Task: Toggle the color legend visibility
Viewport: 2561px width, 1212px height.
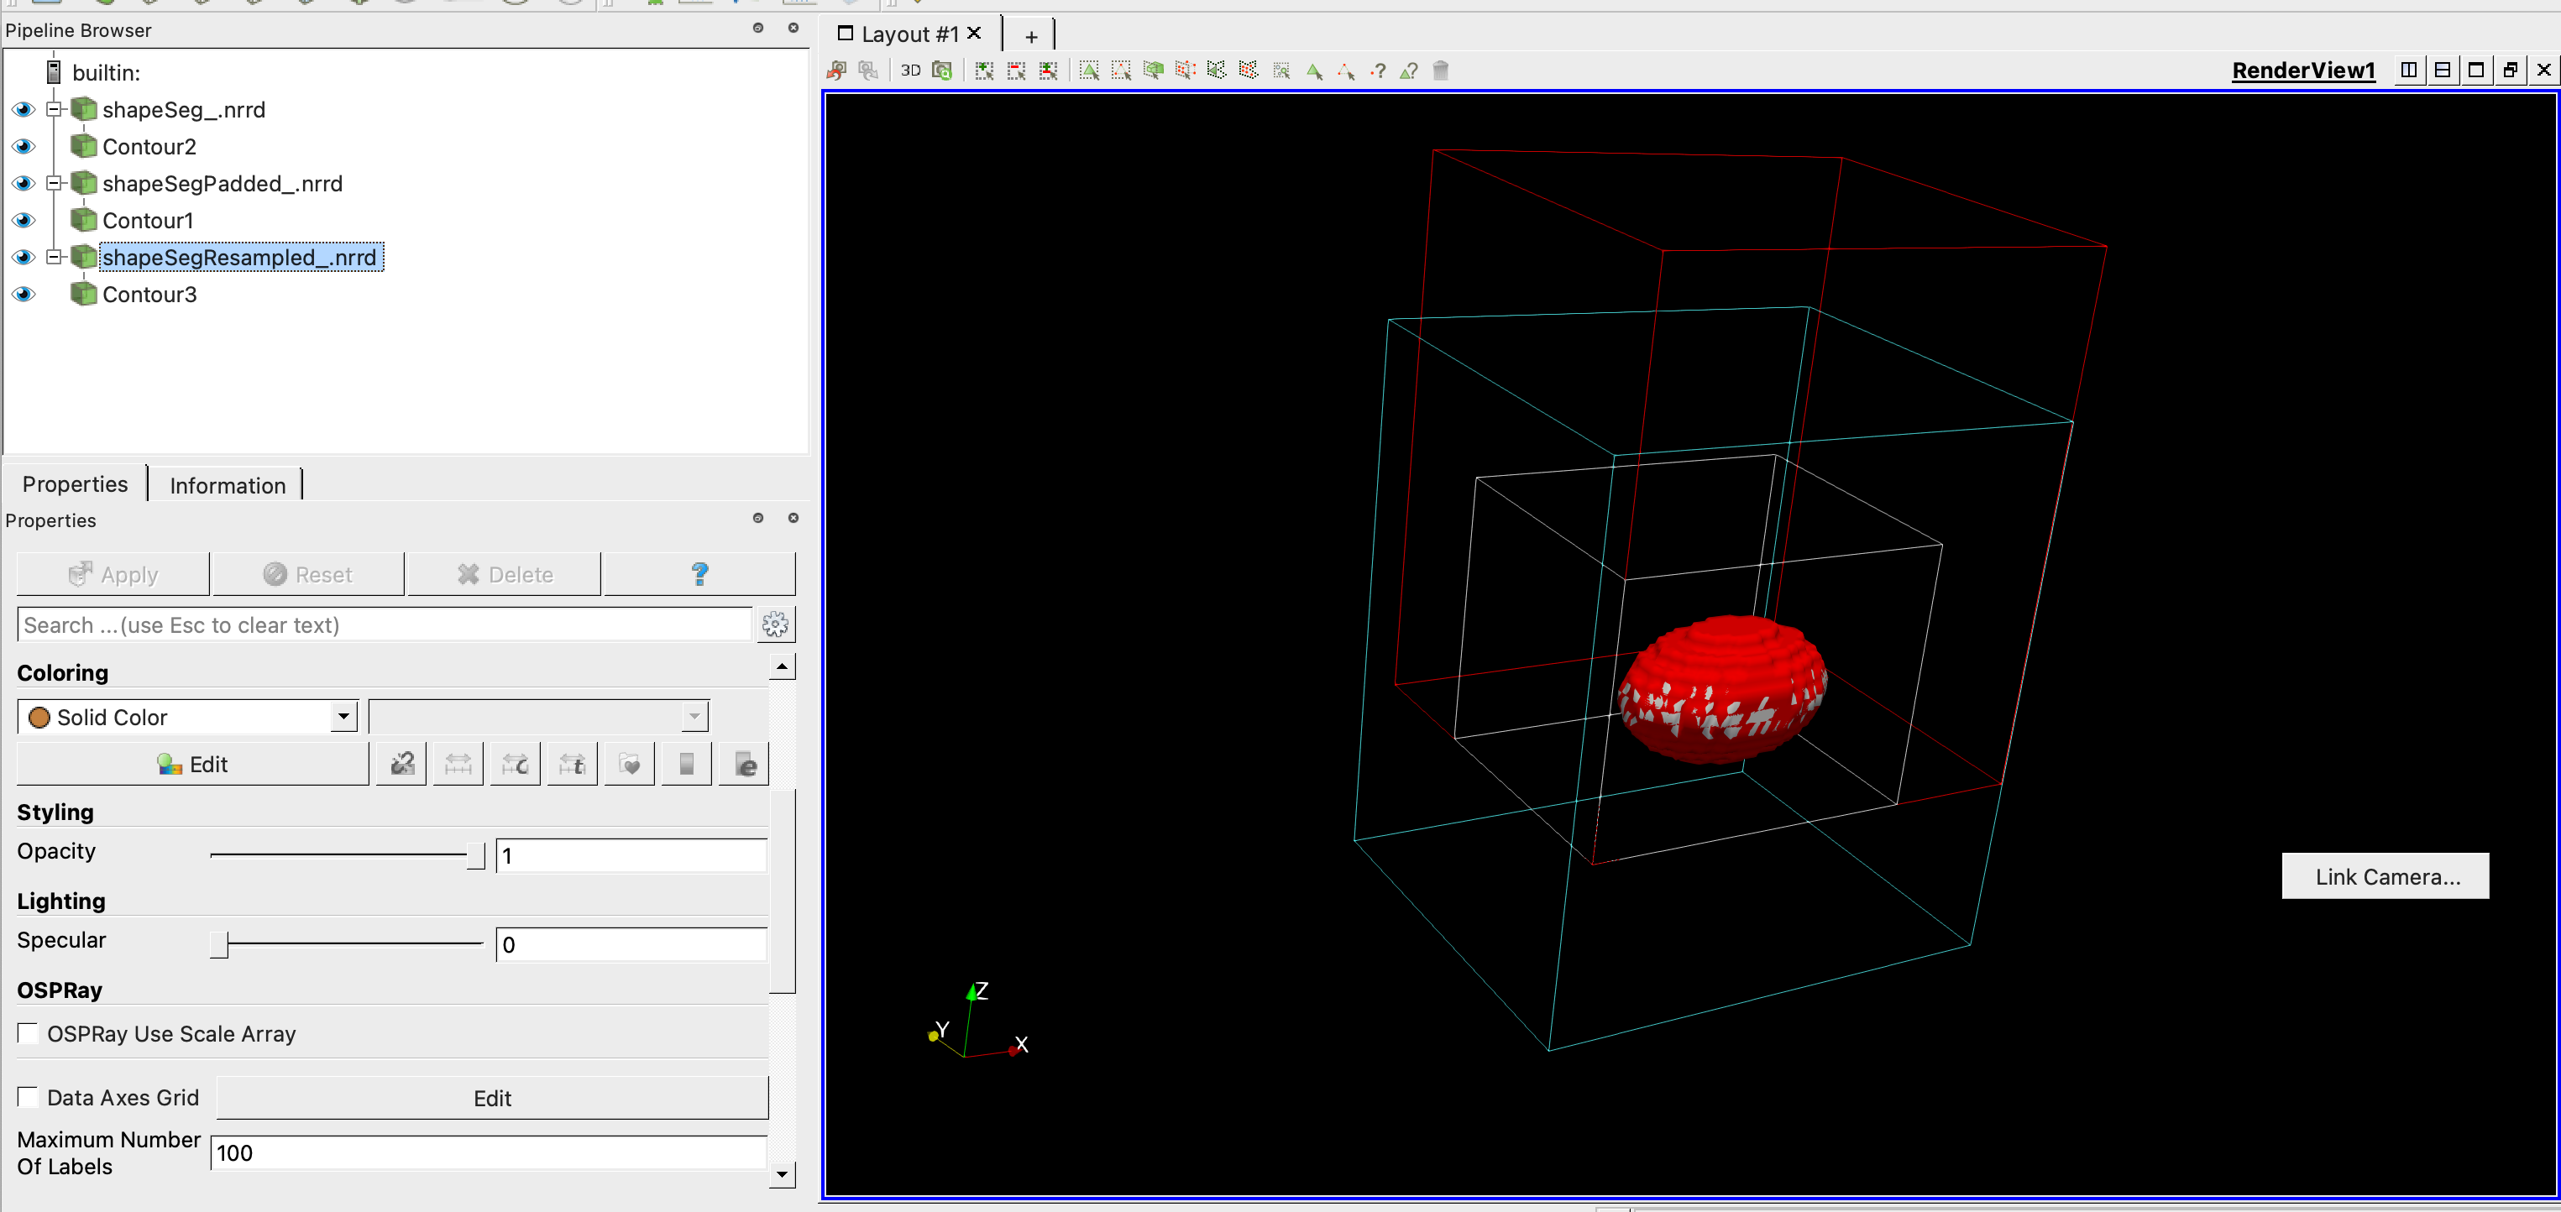Action: pos(685,763)
